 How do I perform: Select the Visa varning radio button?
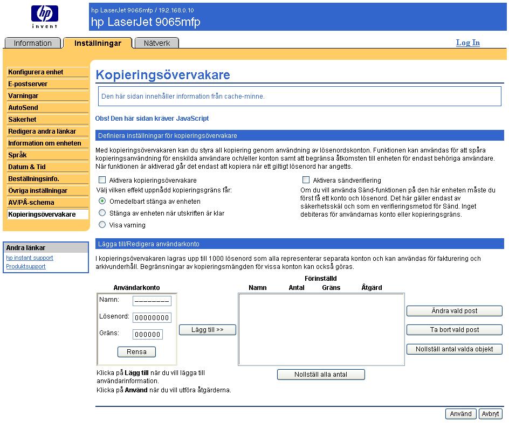click(102, 225)
